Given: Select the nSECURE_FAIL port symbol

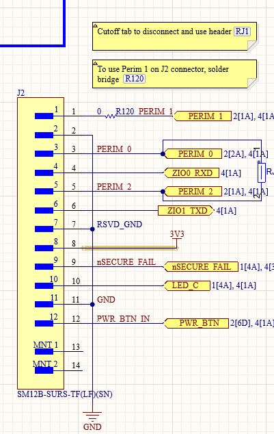Looking at the screenshot, I should coord(201,267).
